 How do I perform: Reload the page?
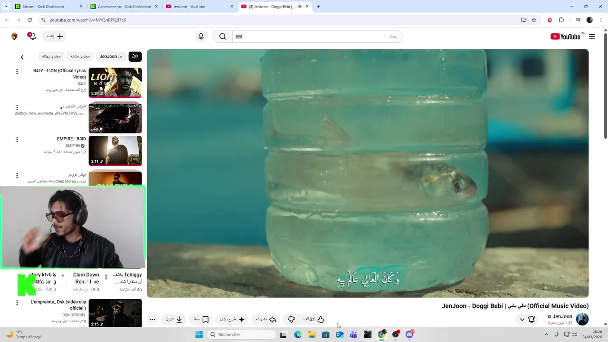[x=29, y=20]
